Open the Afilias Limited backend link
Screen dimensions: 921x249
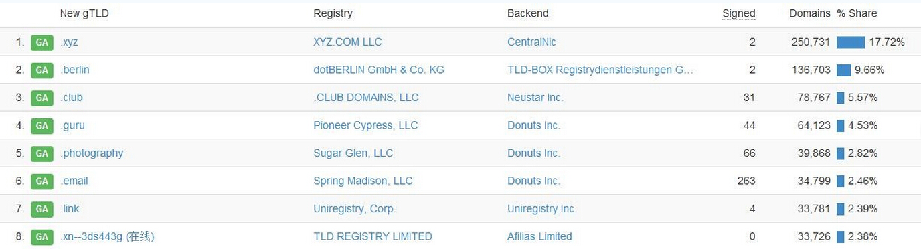tap(539, 236)
